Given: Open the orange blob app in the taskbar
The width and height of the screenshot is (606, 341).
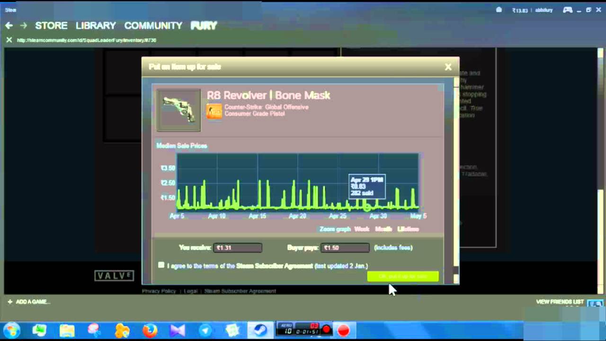Looking at the screenshot, I should coord(122,330).
